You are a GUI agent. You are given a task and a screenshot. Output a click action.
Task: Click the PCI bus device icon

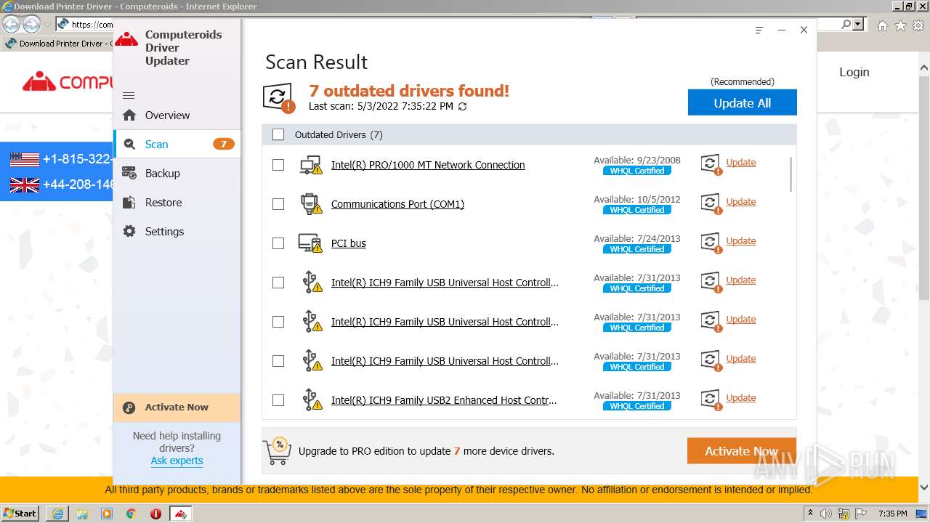311,243
